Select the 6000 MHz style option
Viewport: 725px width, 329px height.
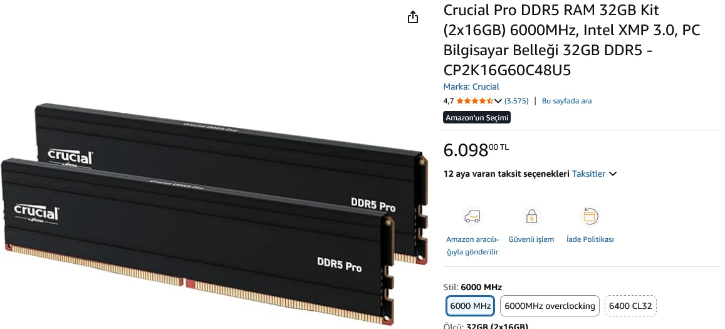click(x=470, y=306)
